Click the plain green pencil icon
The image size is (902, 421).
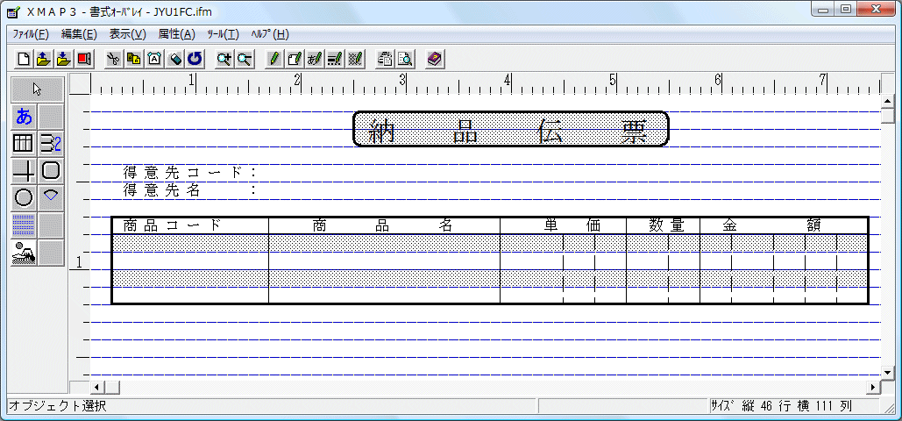[273, 58]
